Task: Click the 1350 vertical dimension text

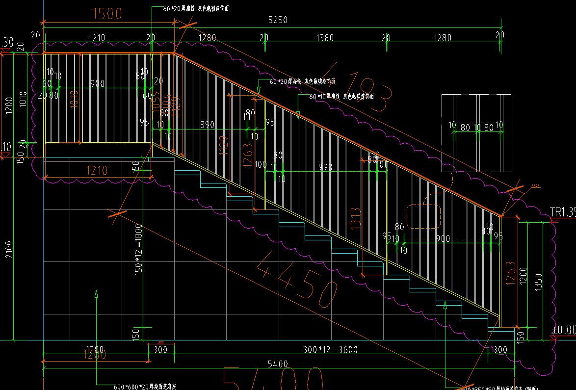Action: click(x=538, y=283)
